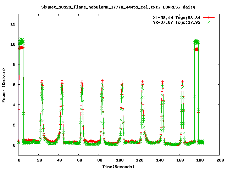
Task: Click the peak marker near 43 seconds
Action: [62, 81]
